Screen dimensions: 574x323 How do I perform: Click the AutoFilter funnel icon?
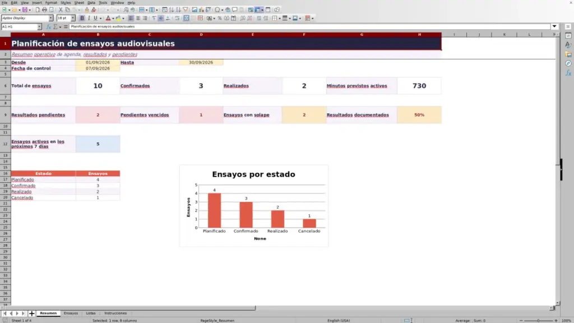point(185,10)
